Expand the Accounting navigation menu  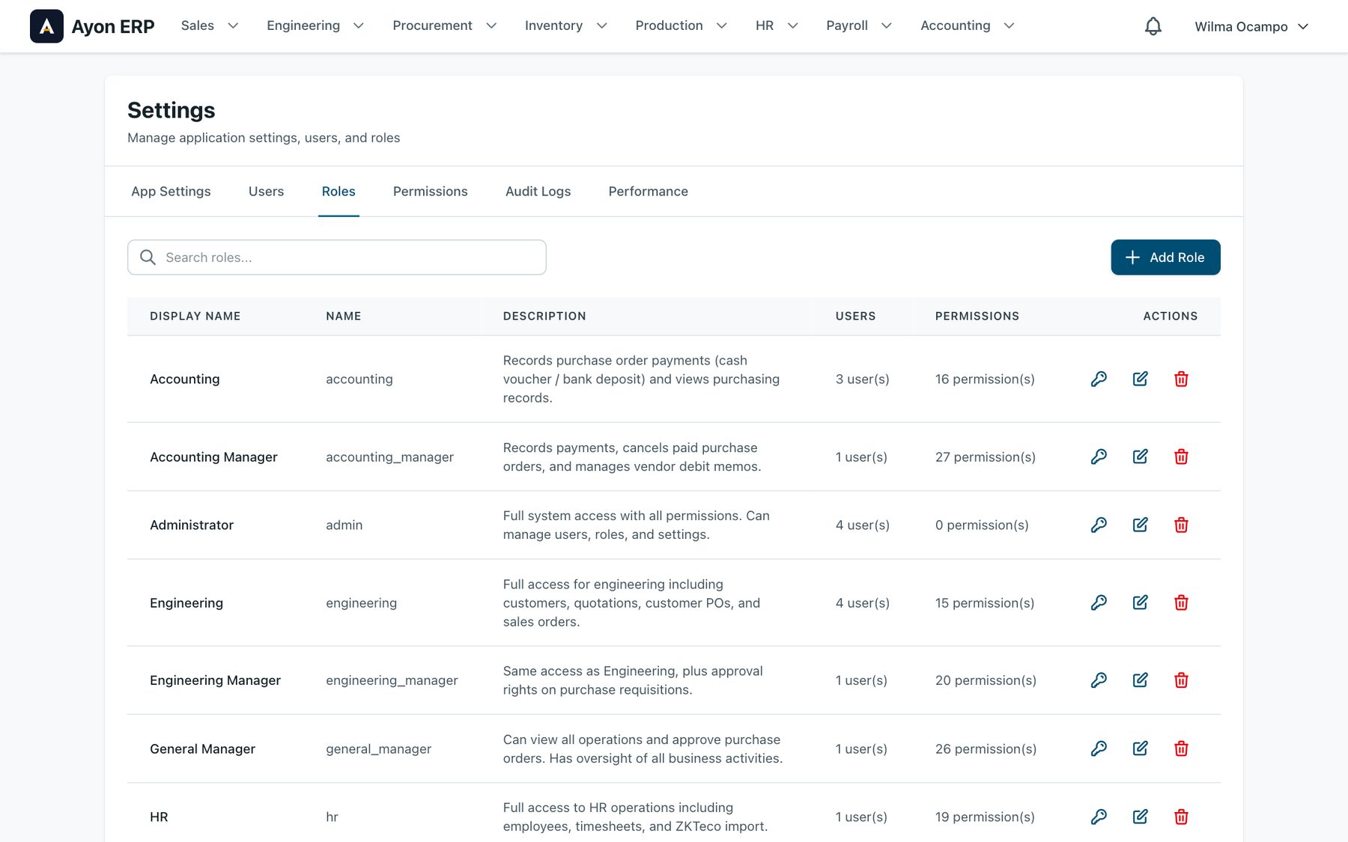point(968,25)
